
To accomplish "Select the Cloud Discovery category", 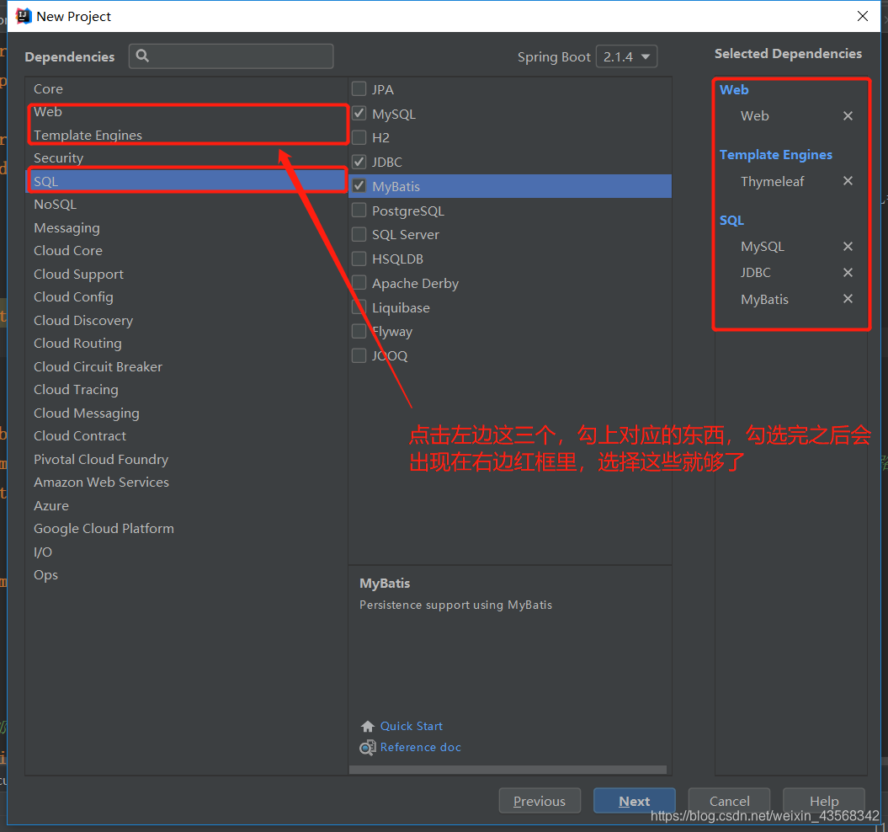I will pyautogui.click(x=186, y=320).
